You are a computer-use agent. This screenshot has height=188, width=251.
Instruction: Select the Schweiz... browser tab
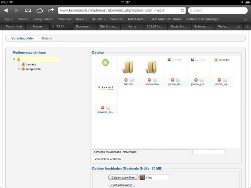point(202,27)
